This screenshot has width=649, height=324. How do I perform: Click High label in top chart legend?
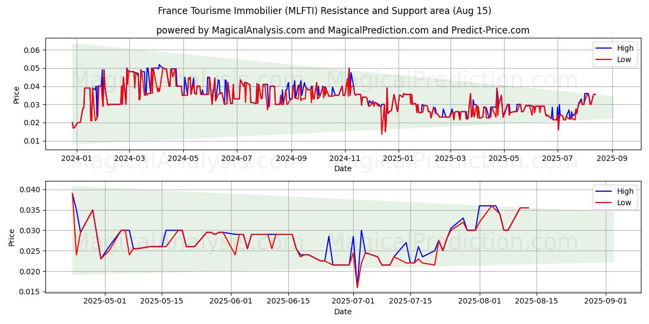pyautogui.click(x=625, y=48)
